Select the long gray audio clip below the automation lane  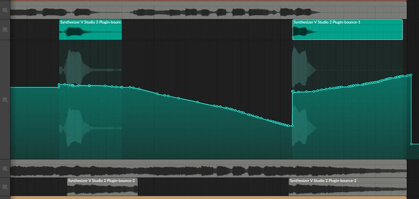(208, 168)
